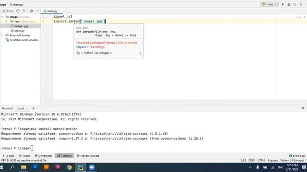Click the ENG language indicator
The image size is (307, 172).
[x=280, y=167]
